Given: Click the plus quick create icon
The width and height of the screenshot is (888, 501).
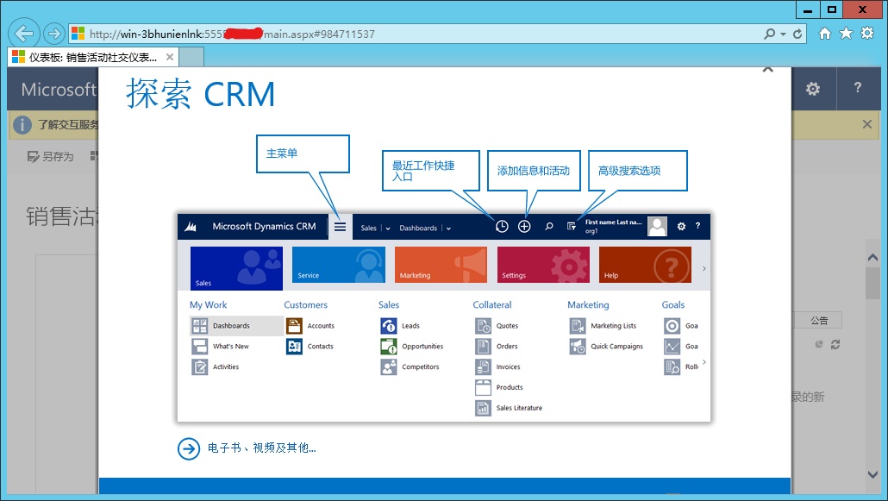Looking at the screenshot, I should (x=524, y=227).
